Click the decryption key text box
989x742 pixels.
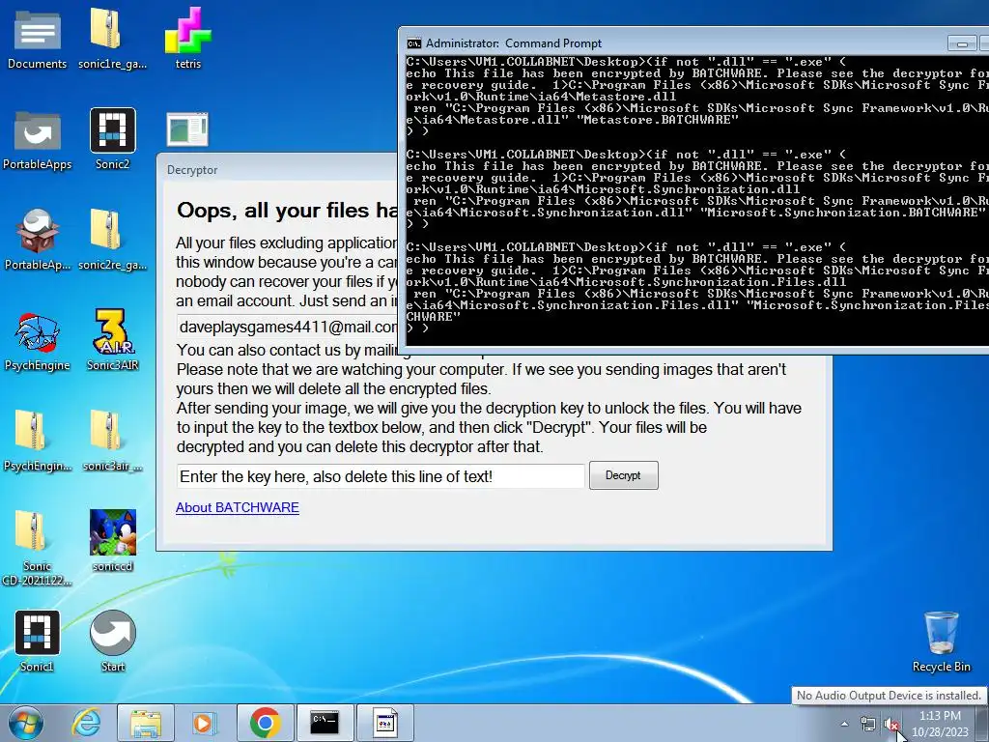pyautogui.click(x=381, y=476)
